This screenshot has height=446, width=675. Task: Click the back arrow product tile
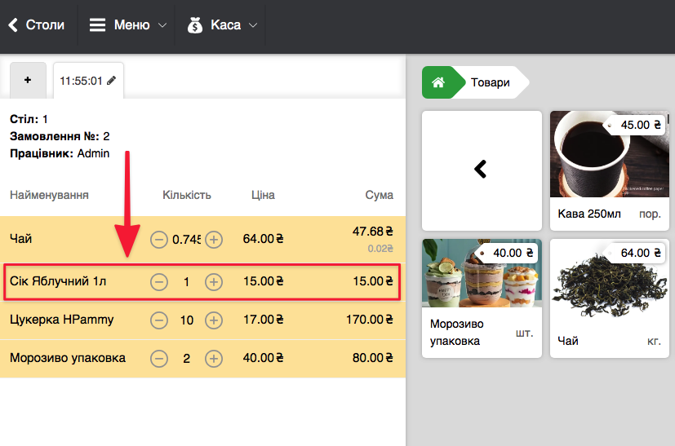pos(482,170)
